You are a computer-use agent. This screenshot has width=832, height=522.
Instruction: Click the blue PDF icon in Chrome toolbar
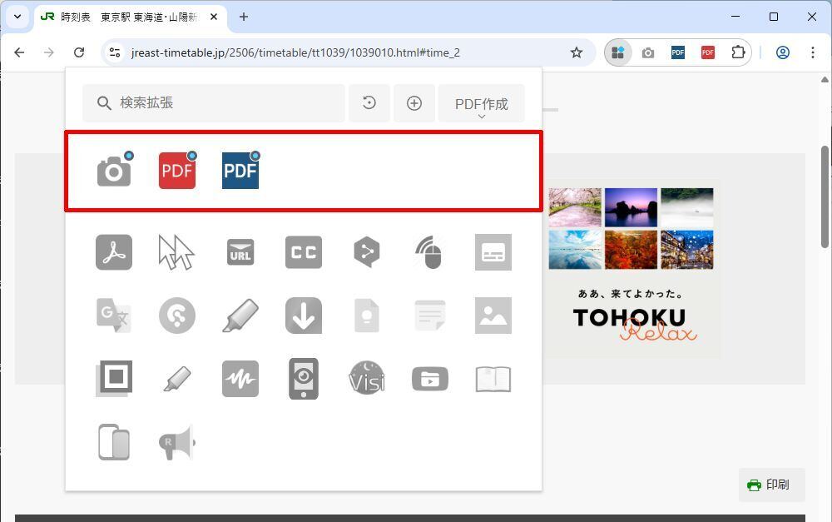677,52
